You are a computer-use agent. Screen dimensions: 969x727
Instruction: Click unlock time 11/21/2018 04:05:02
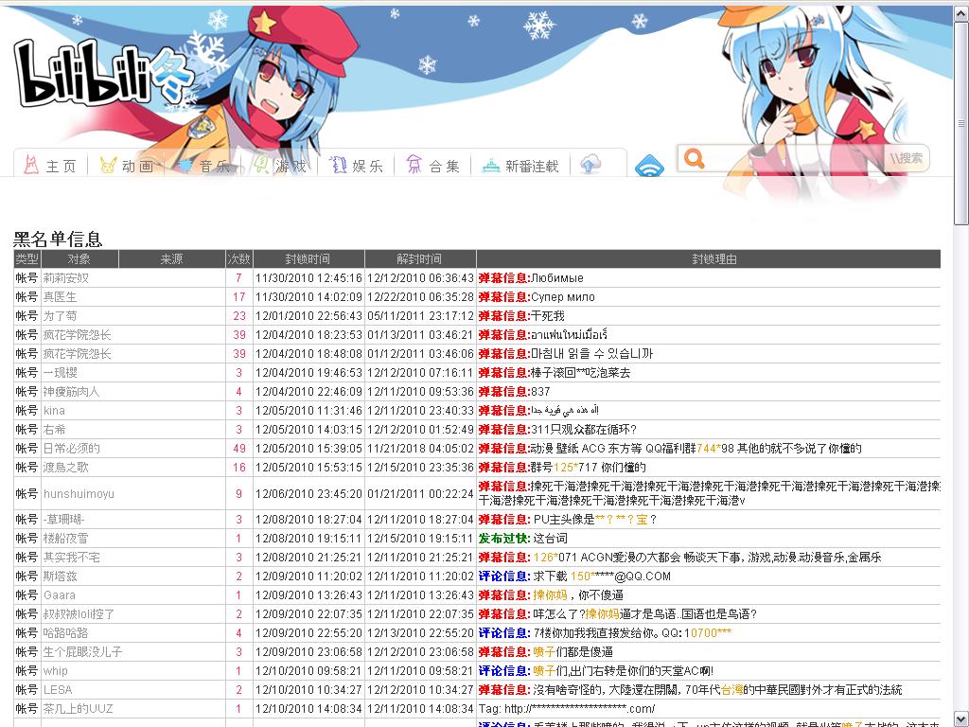click(420, 449)
